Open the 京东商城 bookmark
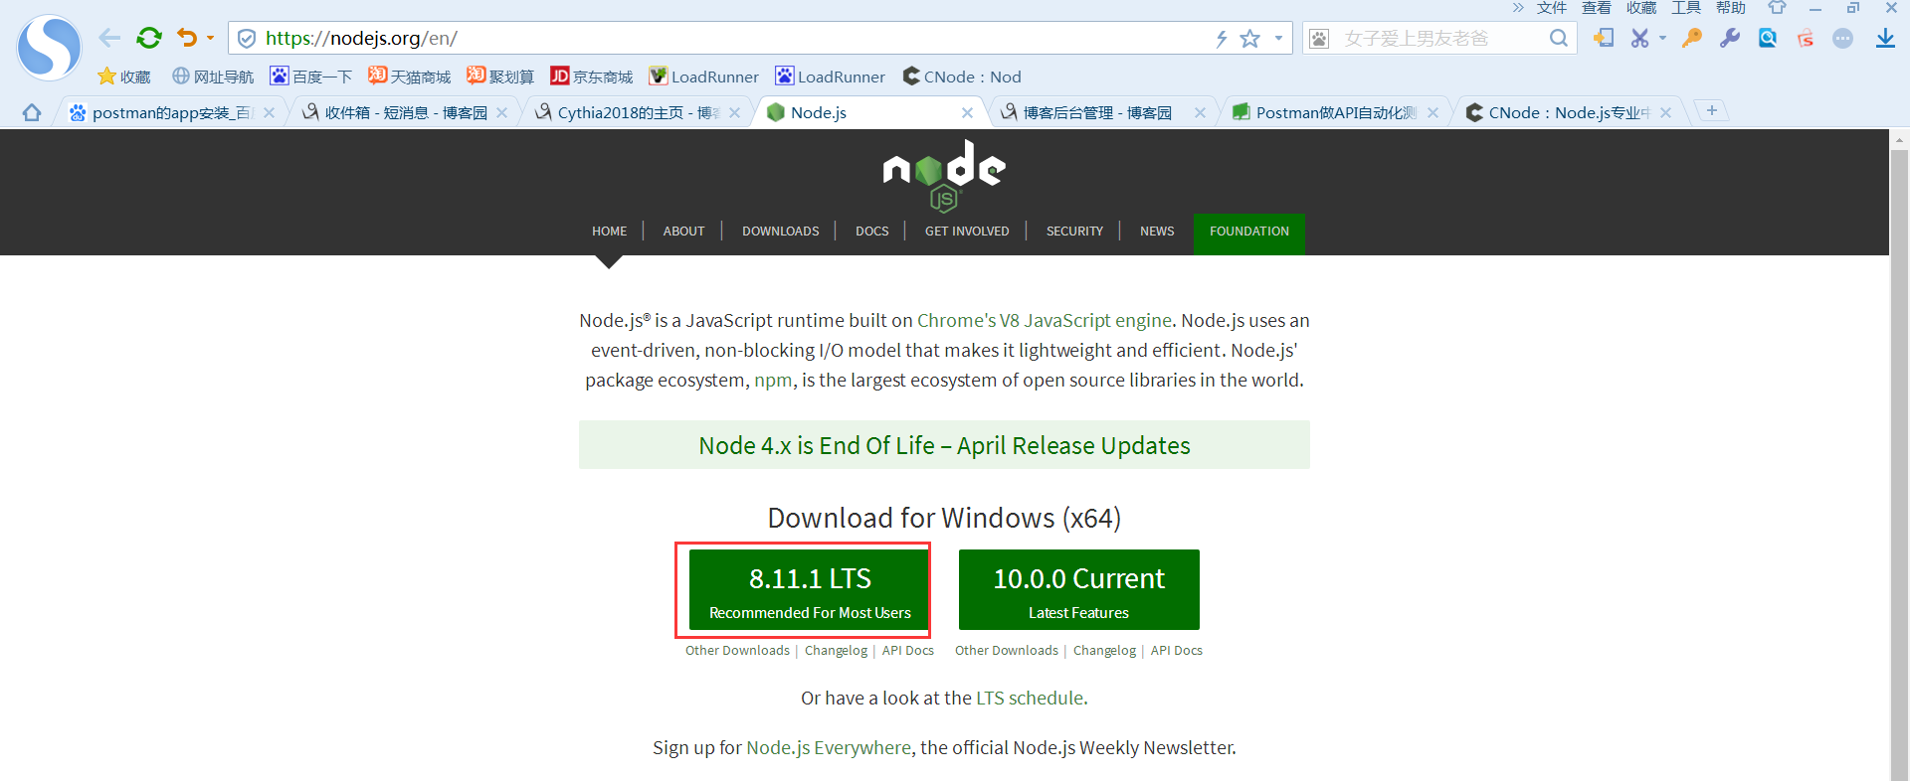 pos(592,77)
